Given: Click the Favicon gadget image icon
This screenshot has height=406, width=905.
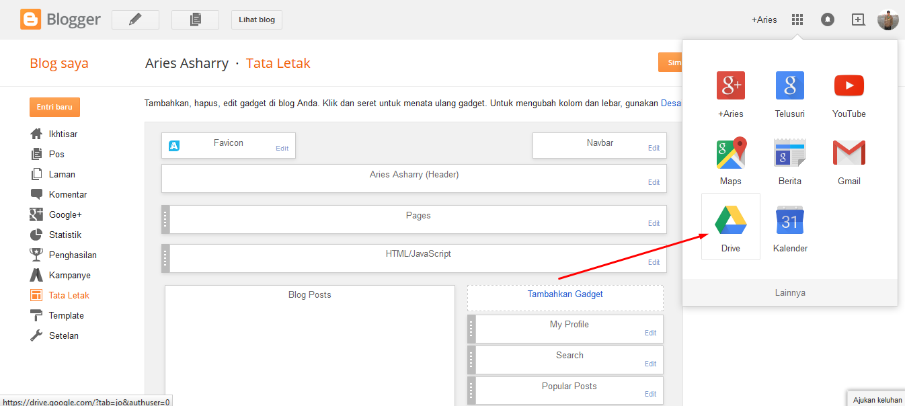Looking at the screenshot, I should [x=174, y=145].
